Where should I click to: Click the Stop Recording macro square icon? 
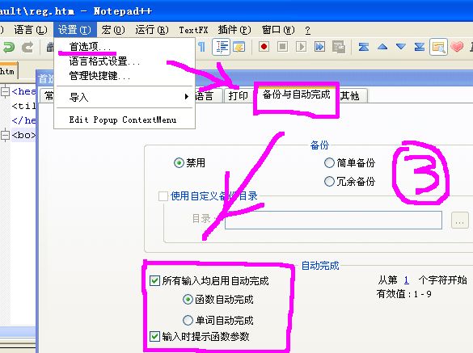coord(283,47)
